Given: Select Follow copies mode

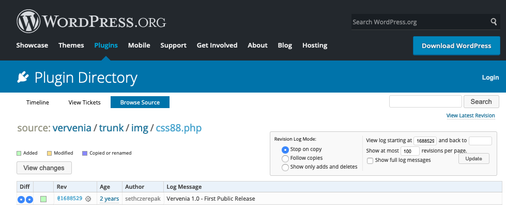Looking at the screenshot, I should (285, 159).
